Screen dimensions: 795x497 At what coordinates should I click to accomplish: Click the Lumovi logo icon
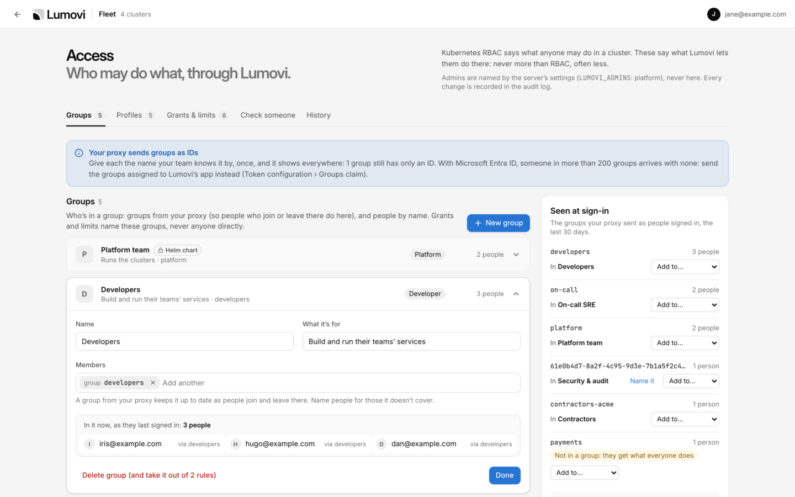[38, 14]
